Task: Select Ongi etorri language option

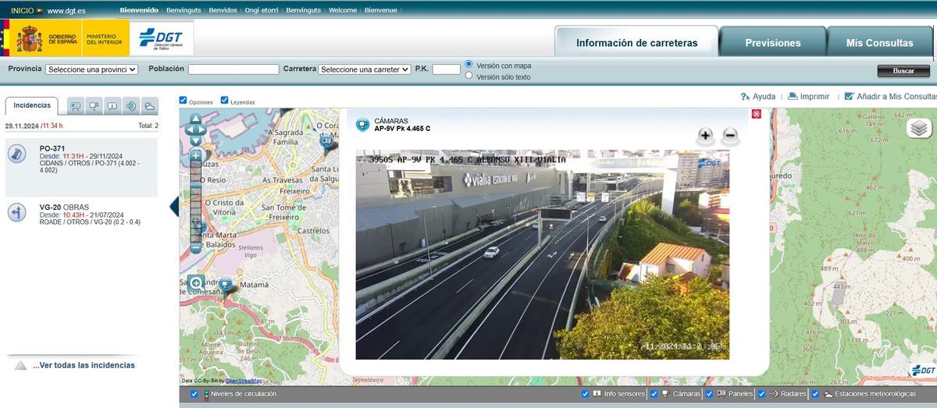Action: coord(262,10)
